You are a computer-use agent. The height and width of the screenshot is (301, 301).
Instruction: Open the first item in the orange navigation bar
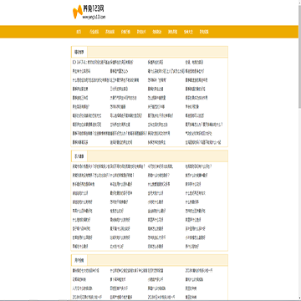(79, 32)
